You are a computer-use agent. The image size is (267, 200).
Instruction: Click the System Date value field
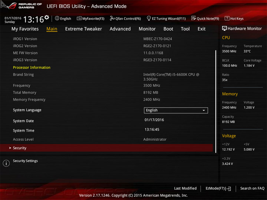tap(154, 120)
